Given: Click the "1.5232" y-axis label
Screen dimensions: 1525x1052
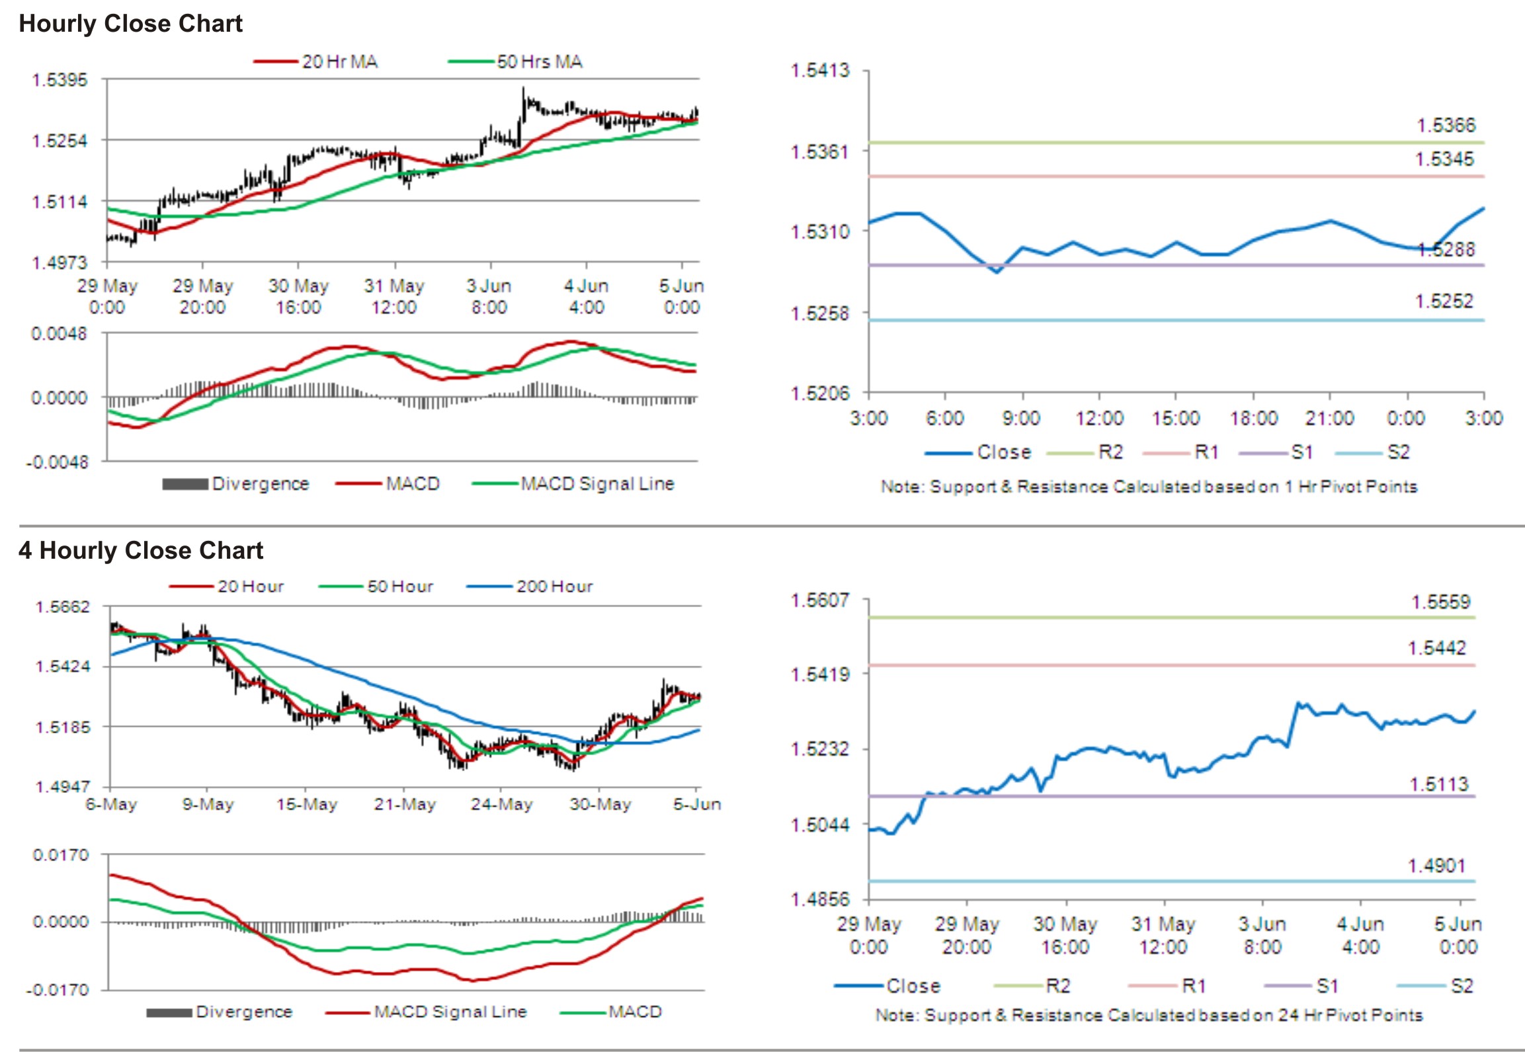Looking at the screenshot, I should [821, 749].
